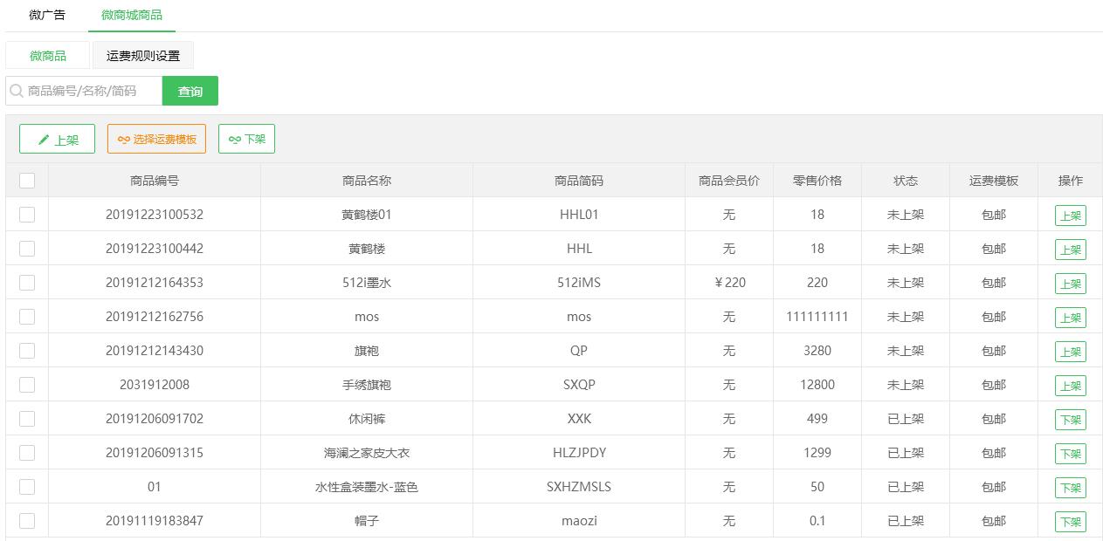Click 下架 action for 海澜之家皮大衣 row
Image resolution: width=1103 pixels, height=541 pixels.
pos(1070,454)
